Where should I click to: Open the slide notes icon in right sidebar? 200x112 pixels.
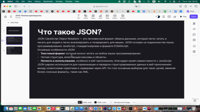(194, 40)
